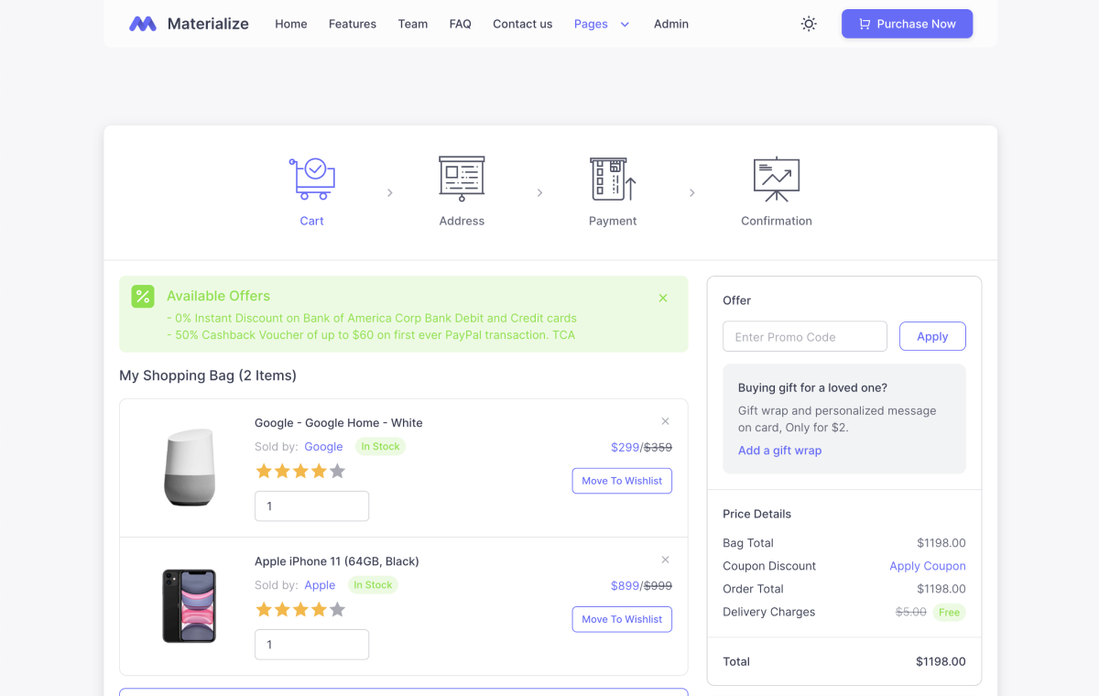Click the Materialize logo

(x=187, y=23)
